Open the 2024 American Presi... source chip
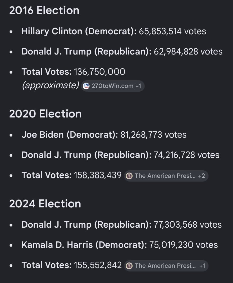Image resolution: width=233 pixels, height=283 pixels. coord(166,266)
